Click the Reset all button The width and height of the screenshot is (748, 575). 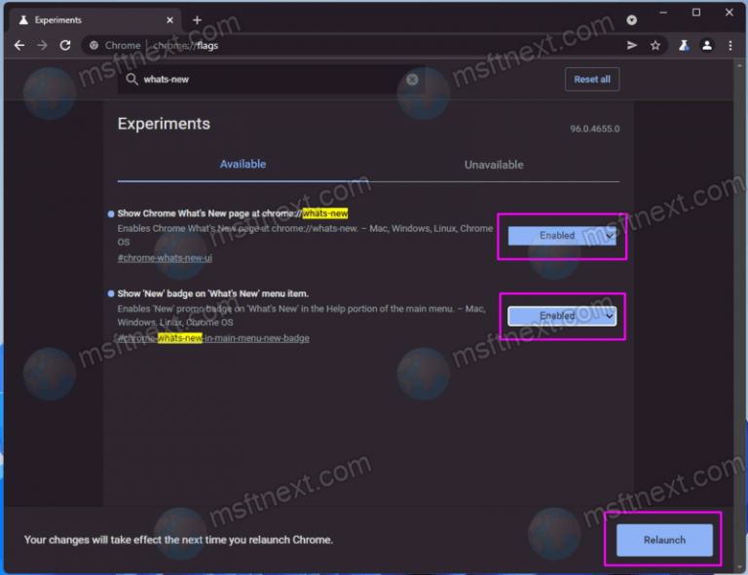[592, 79]
